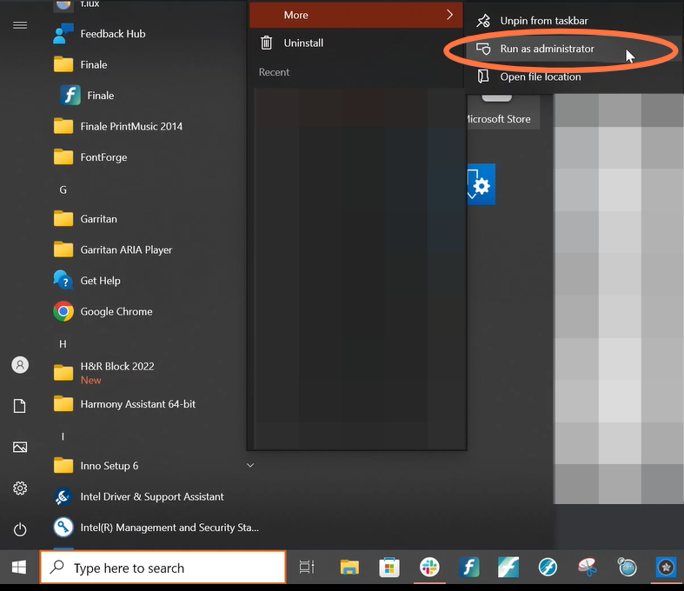This screenshot has height=591, width=684.
Task: Jump to letter H section header
Action: (63, 344)
